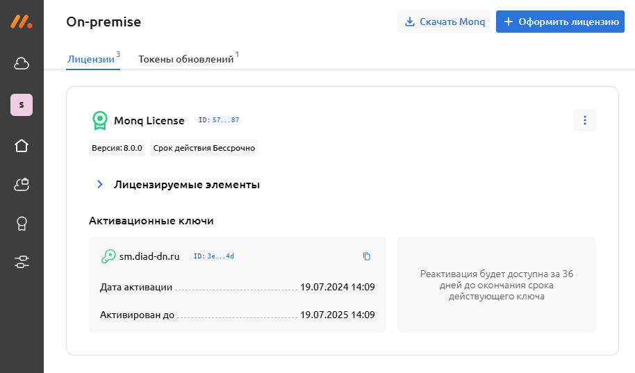This screenshot has height=373, width=635.
Task: Click the license ID 57...87 badge
Action: coord(219,120)
